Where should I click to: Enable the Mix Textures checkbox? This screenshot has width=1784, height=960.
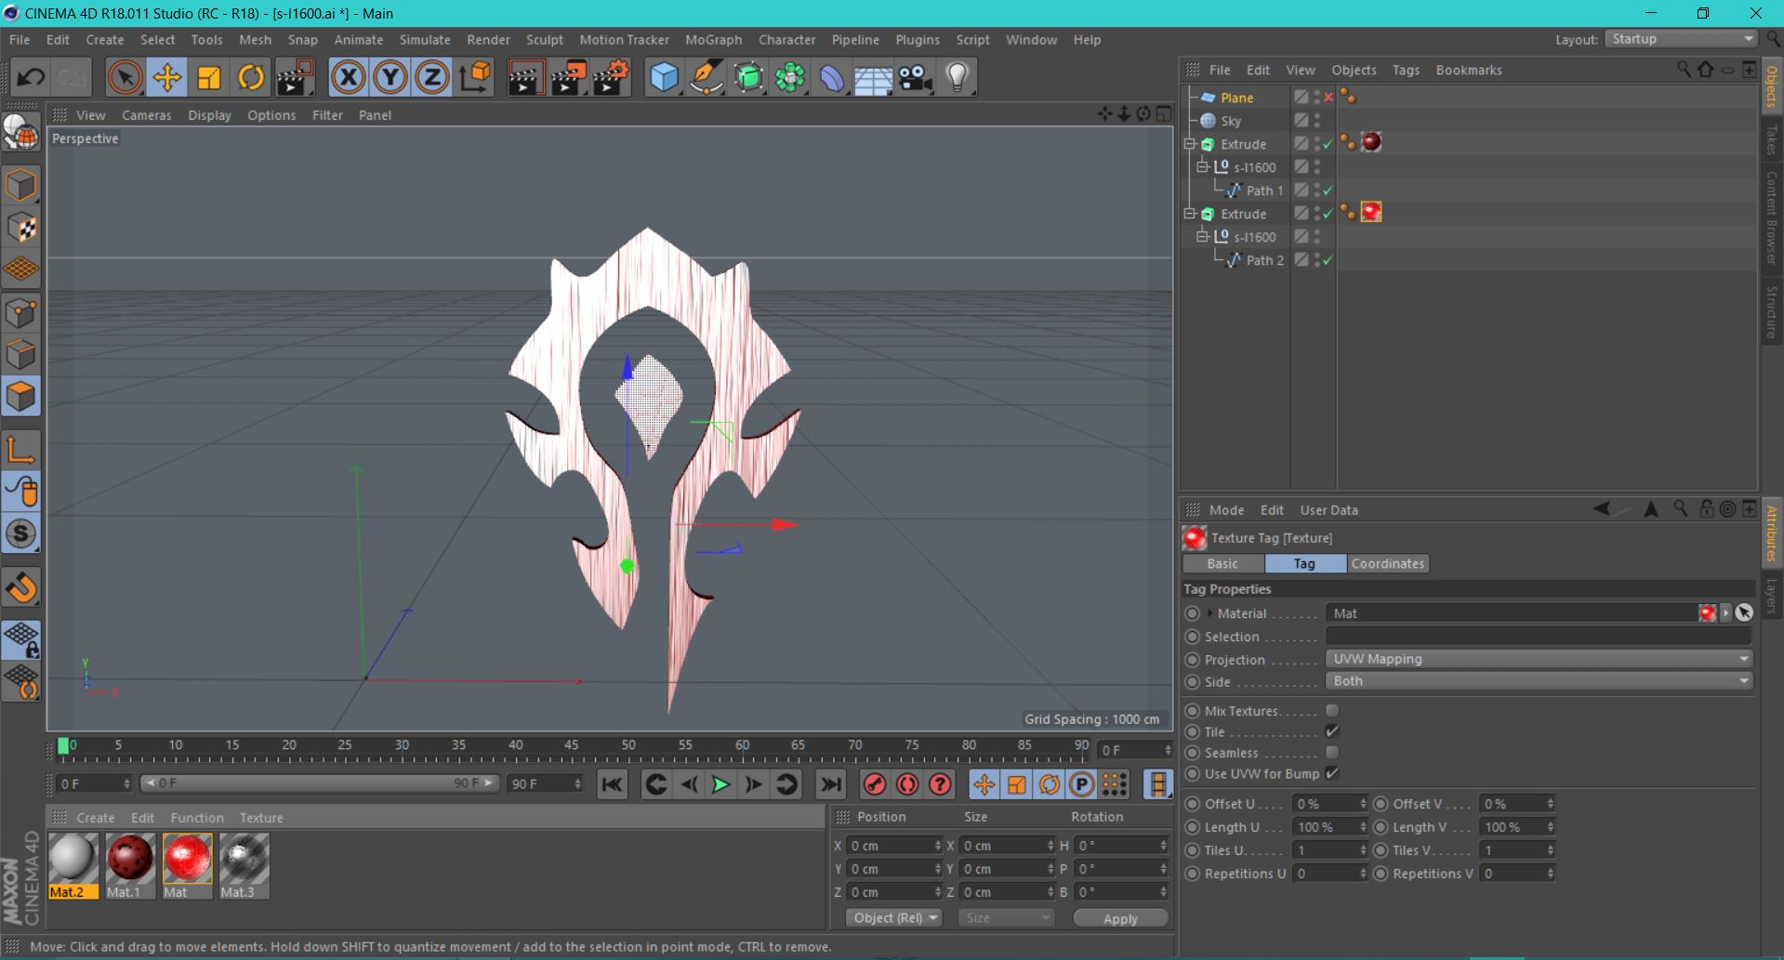pyautogui.click(x=1332, y=711)
